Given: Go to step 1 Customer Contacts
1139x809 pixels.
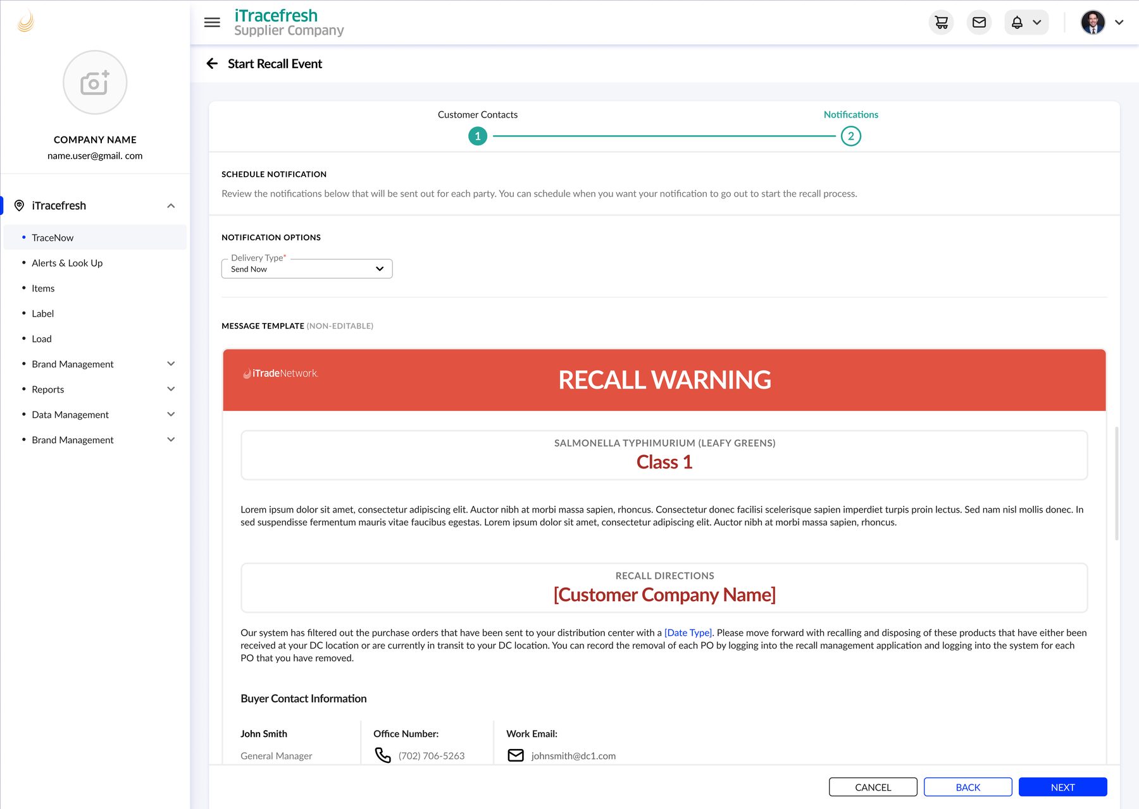Looking at the screenshot, I should coord(478,136).
